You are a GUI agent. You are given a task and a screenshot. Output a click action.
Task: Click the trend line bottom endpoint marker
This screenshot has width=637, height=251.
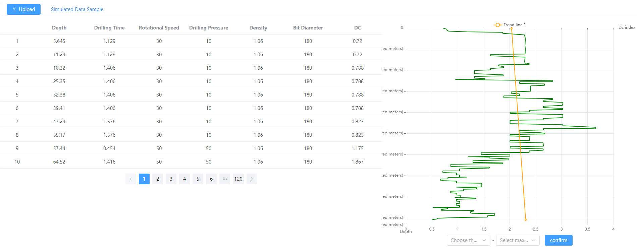point(526,219)
